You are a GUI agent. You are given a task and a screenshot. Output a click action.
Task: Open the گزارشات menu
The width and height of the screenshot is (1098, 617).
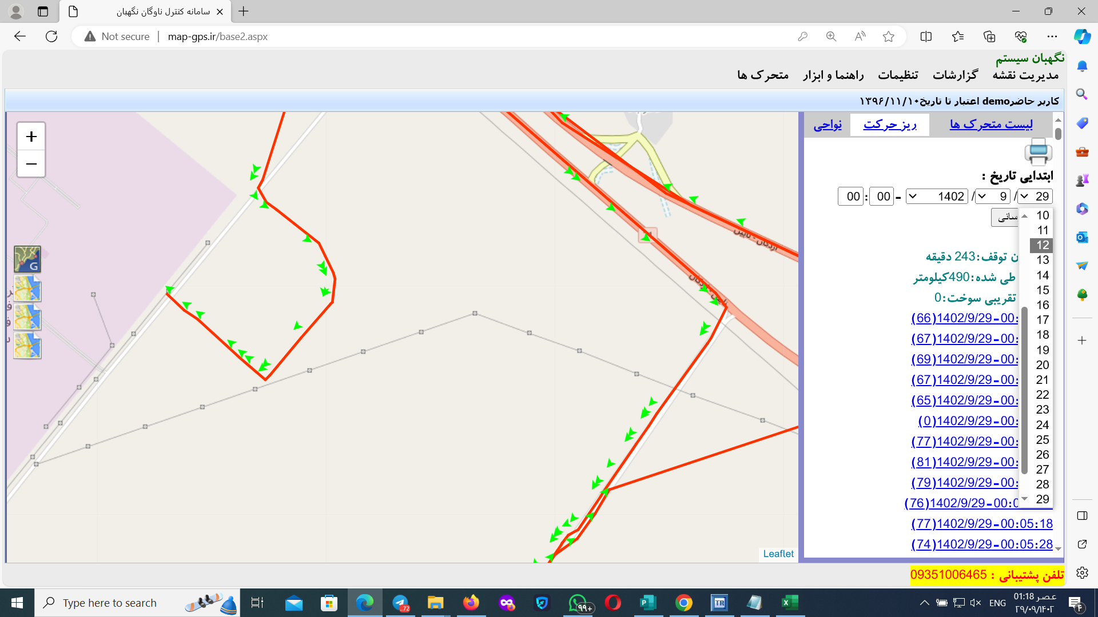tap(955, 75)
